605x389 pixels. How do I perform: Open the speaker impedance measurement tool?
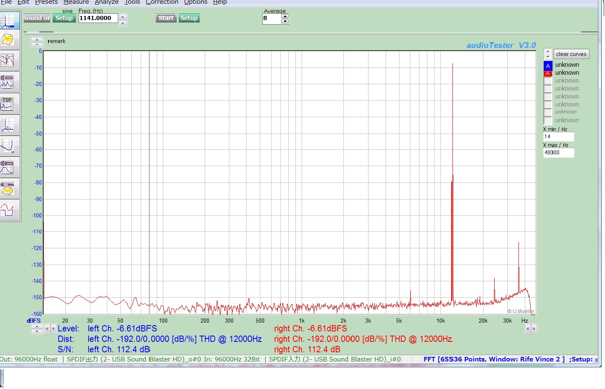(9, 82)
